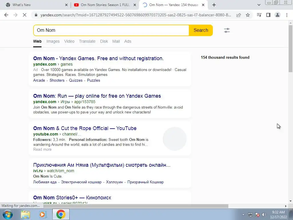Open Chrome's three-dot menu
Screen dimensions: 293x220
[x=287, y=15]
